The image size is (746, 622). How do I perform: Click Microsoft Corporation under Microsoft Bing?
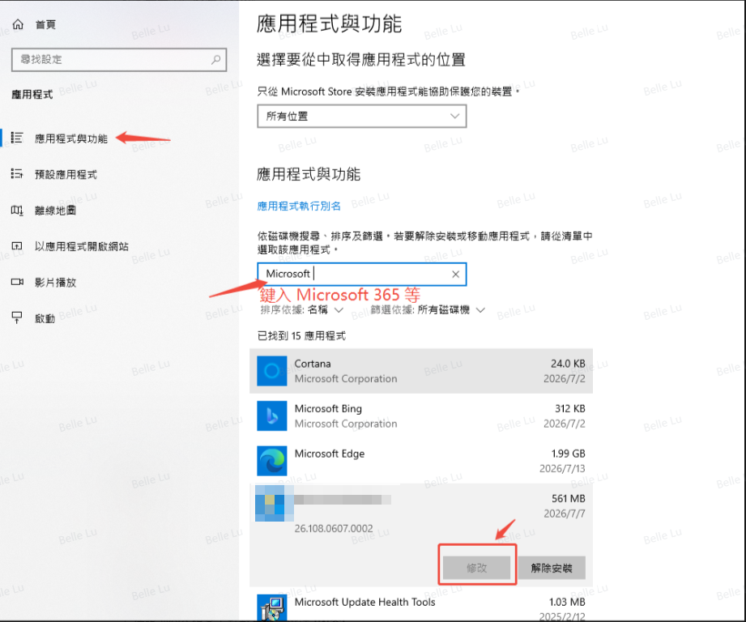[x=345, y=424]
